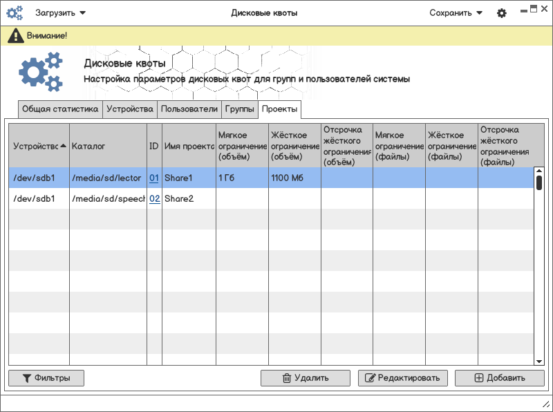This screenshot has height=412, width=553.
Task: Click the Добавить button
Action: [x=499, y=378]
